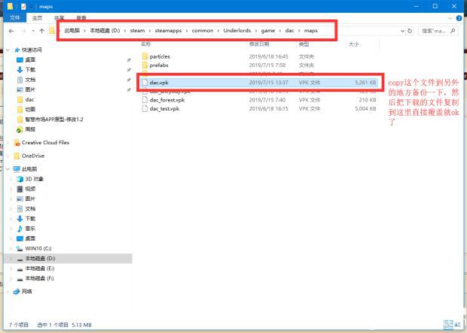
Task: Click the 音乐 music note icon
Action: (x=20, y=229)
